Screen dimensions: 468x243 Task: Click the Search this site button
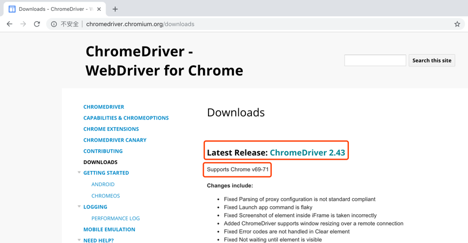pyautogui.click(x=432, y=60)
